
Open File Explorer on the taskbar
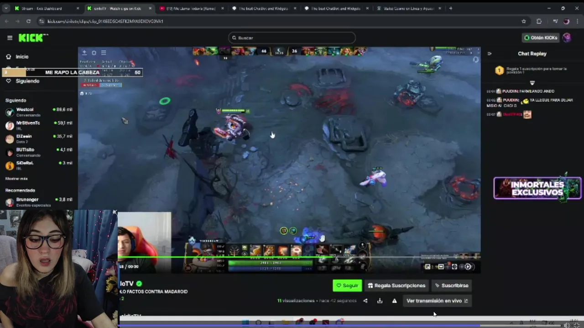286,323
